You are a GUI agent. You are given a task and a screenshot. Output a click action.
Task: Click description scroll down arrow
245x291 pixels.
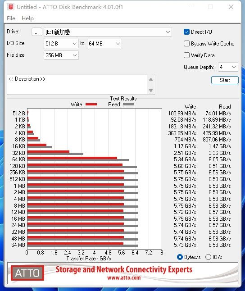(151, 91)
